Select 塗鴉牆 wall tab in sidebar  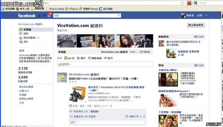[36, 29]
